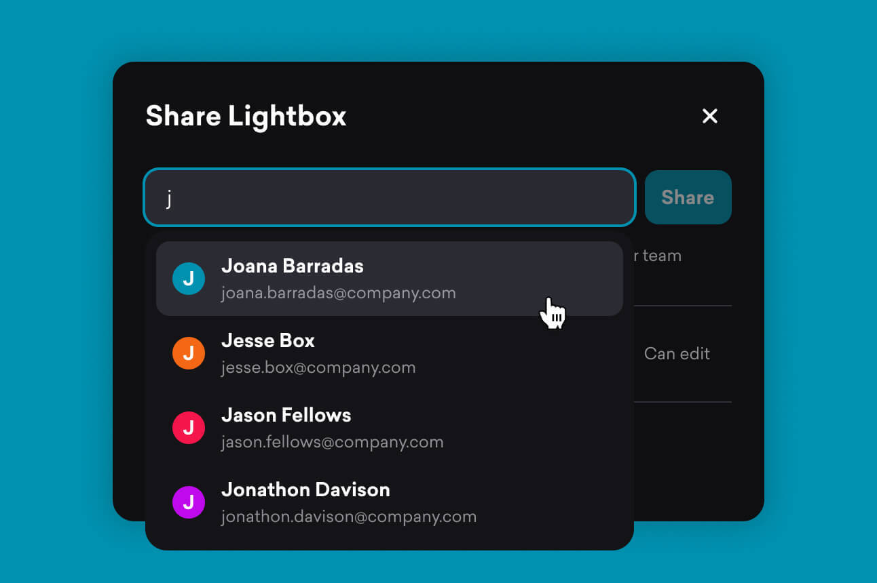The image size is (877, 583).
Task: Click Jason Fellows's red avatar icon
Action: click(189, 428)
